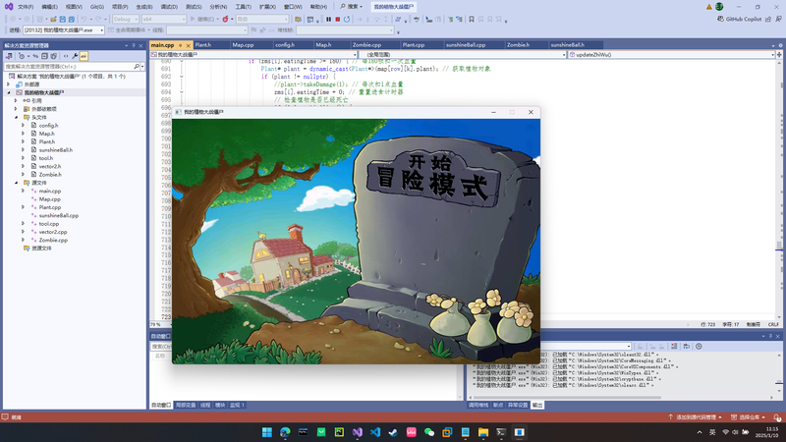
Task: Expand main.cpp in Solution Explorer
Action: (x=23, y=191)
